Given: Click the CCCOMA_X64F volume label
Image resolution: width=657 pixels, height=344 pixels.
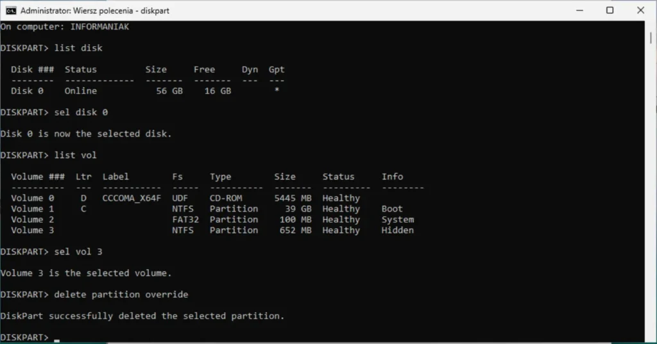Looking at the screenshot, I should [x=132, y=198].
